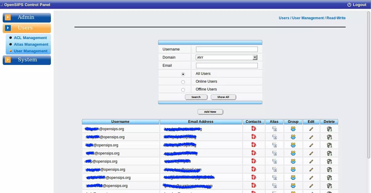The image size is (371, 193).
Task: Click the Edit column header
Action: pyautogui.click(x=311, y=122)
